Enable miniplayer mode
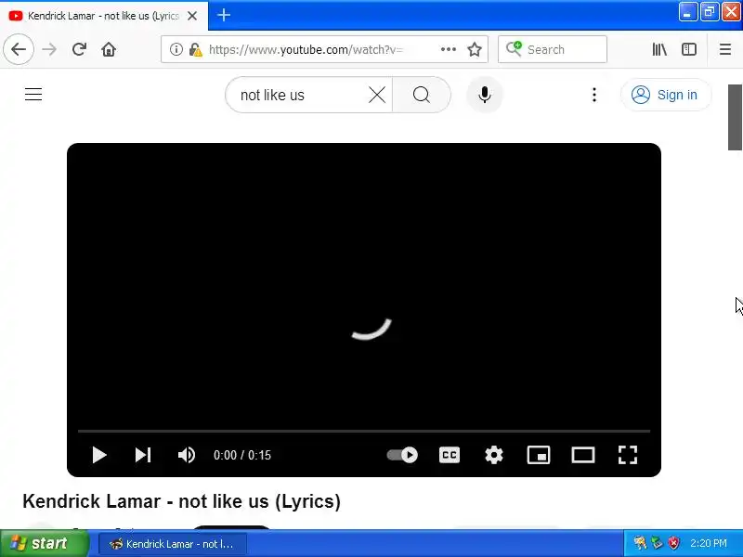This screenshot has width=743, height=557. (539, 455)
